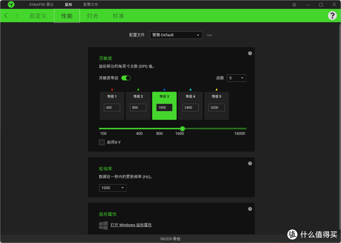Click the 鼠标属性 section heading

[108, 214]
